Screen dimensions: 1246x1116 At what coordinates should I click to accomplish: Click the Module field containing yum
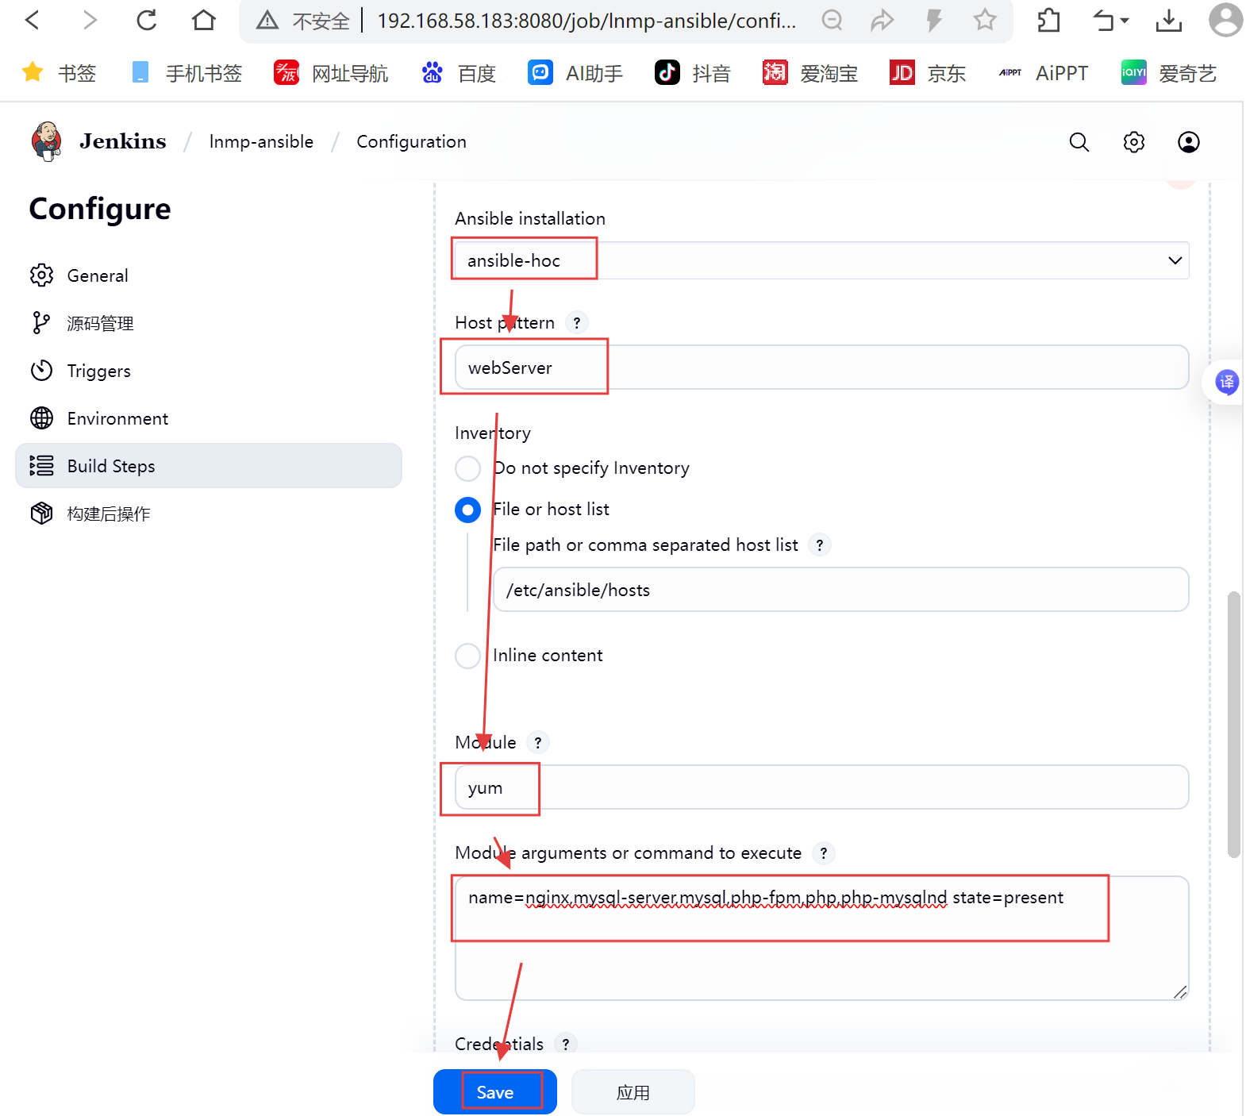[x=821, y=787]
